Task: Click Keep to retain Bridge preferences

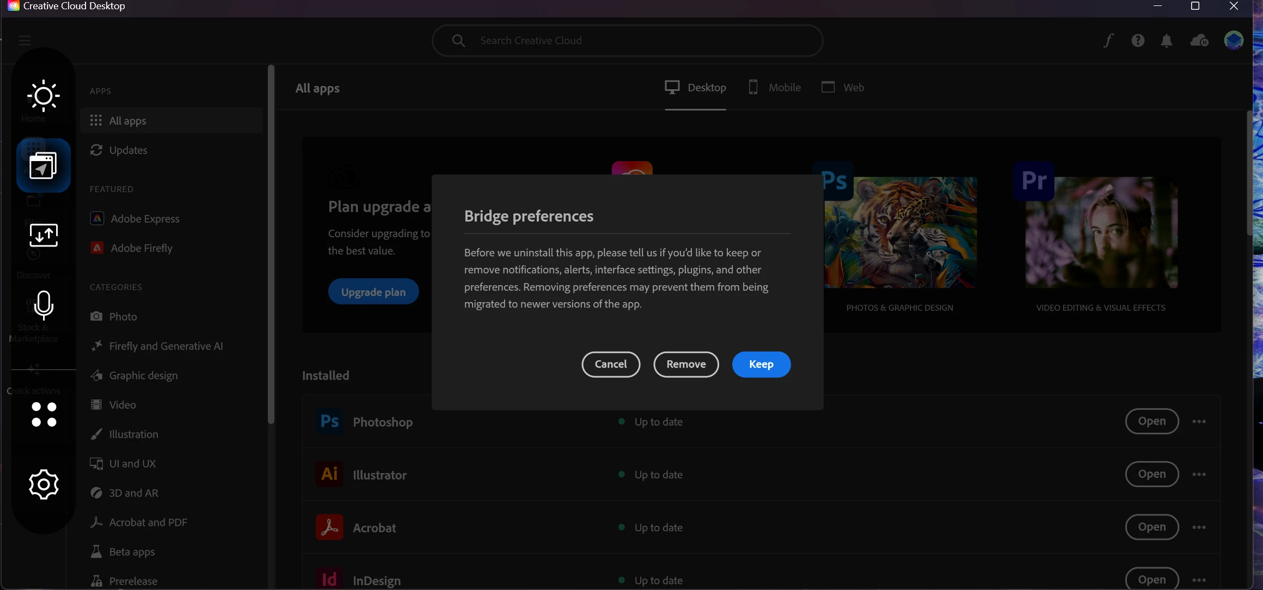Action: coord(761,364)
